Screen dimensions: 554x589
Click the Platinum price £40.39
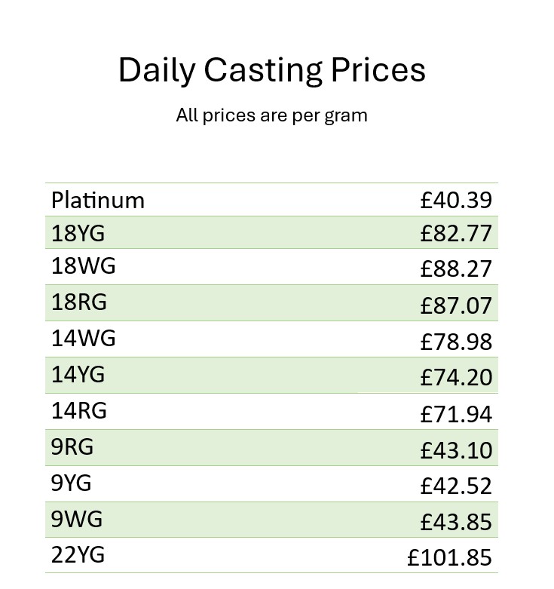point(456,200)
